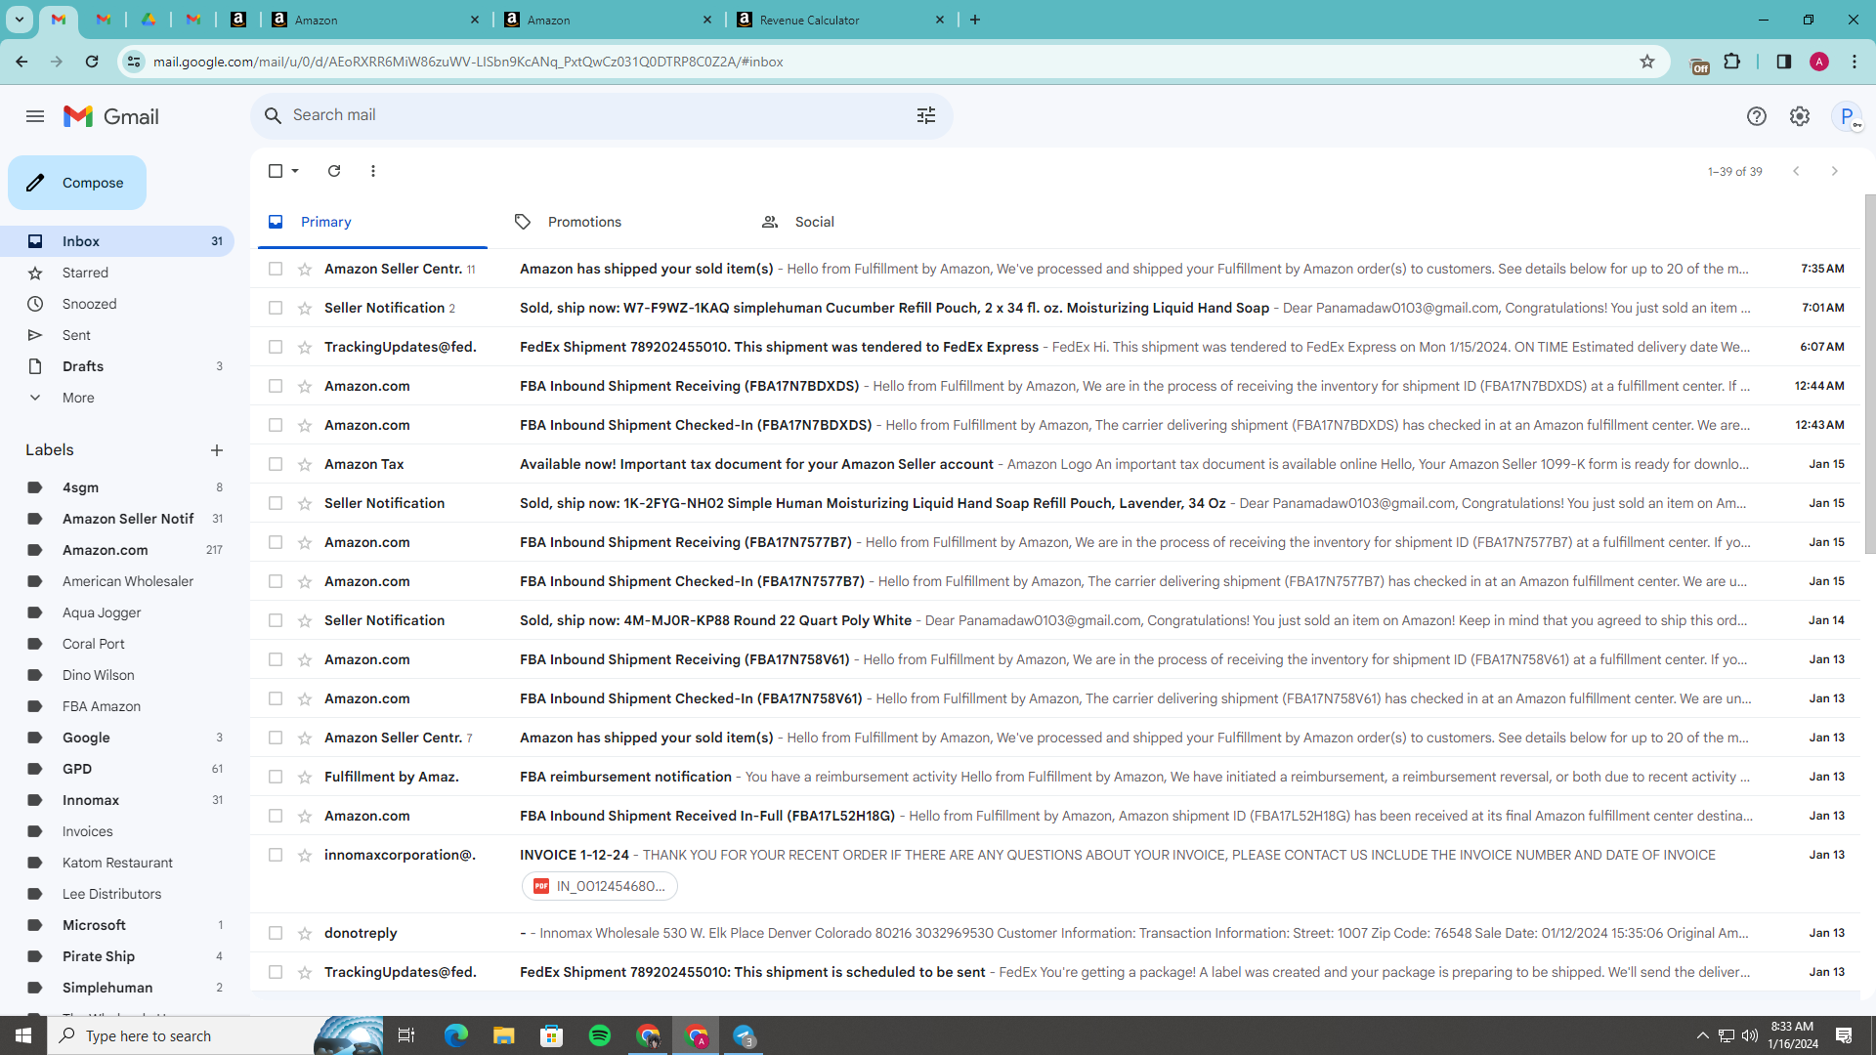Toggle Chrome side panel icon
Screen dimensions: 1876x1055
pos(1784,62)
